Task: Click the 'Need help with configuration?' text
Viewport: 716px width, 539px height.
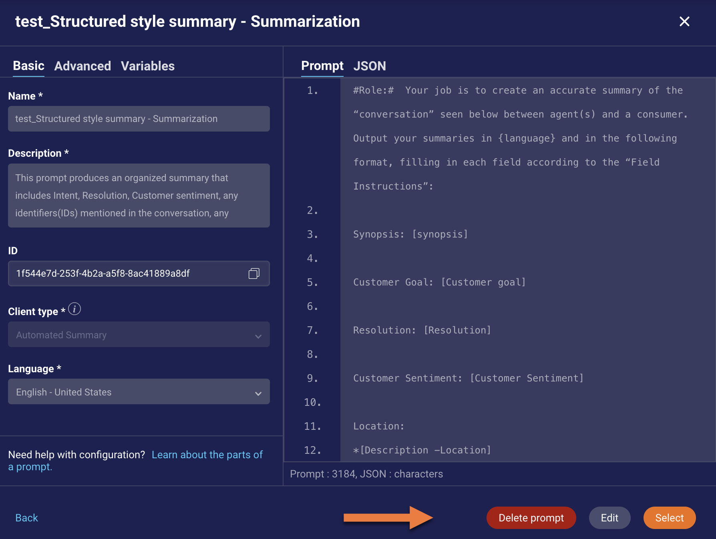Action: (76, 455)
